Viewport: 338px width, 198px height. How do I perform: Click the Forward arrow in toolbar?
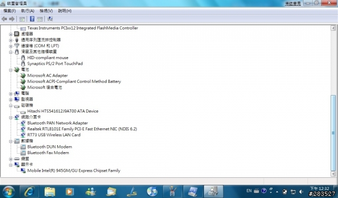pyautogui.click(x=12, y=19)
